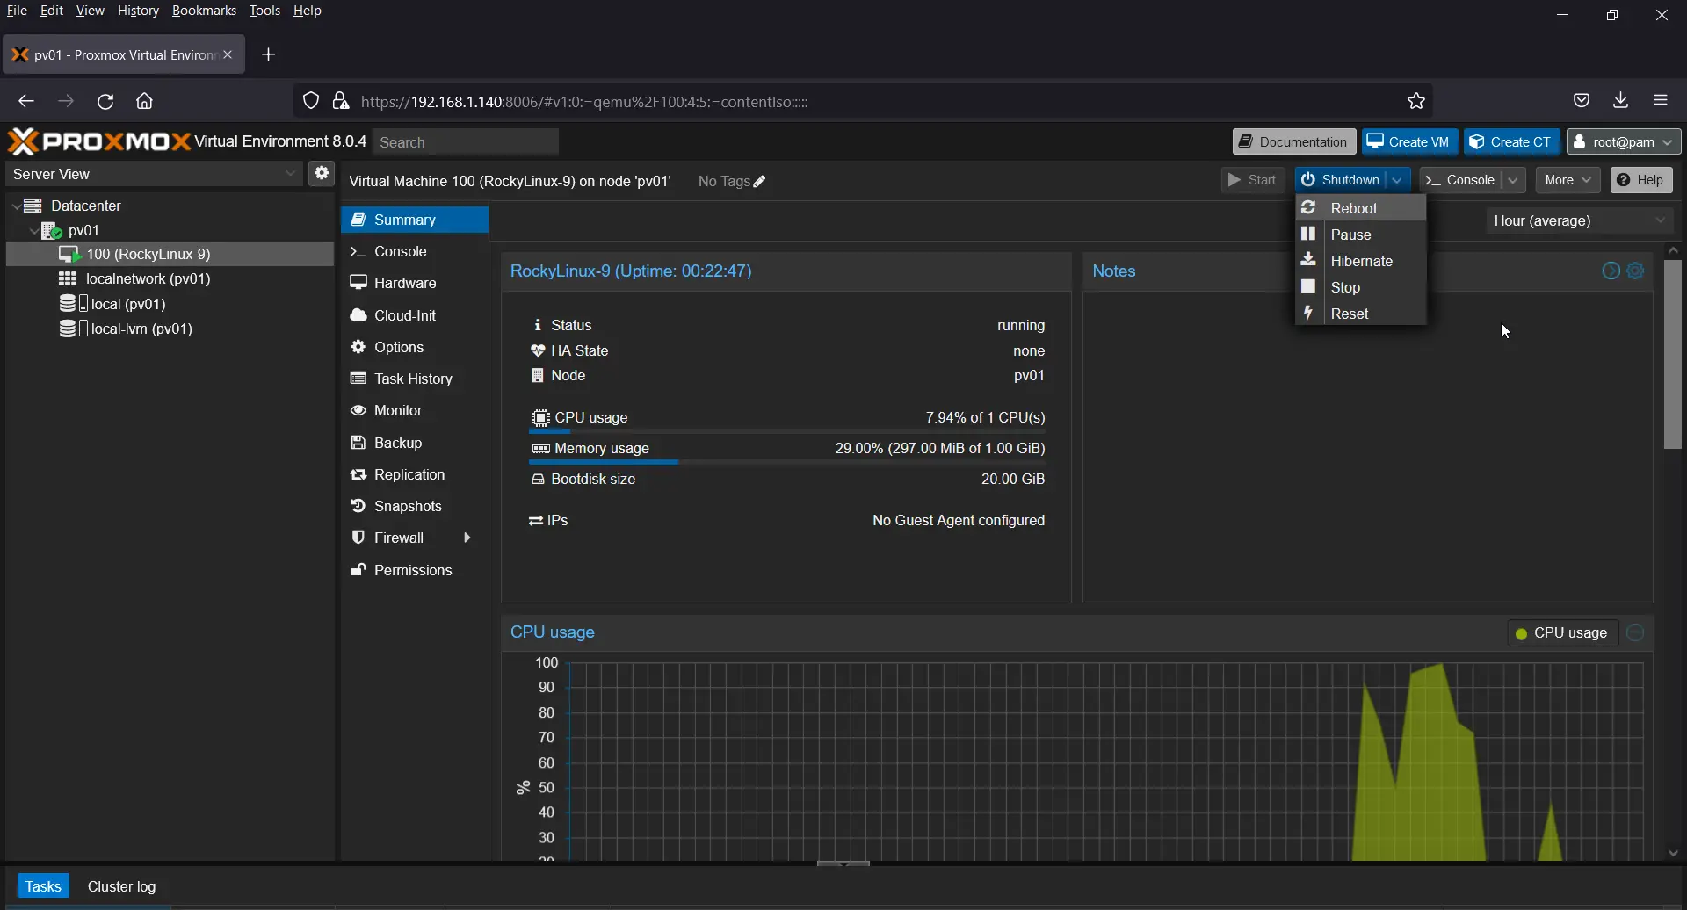
Task: Click the Notes panel collapse circle icon
Action: (1611, 271)
